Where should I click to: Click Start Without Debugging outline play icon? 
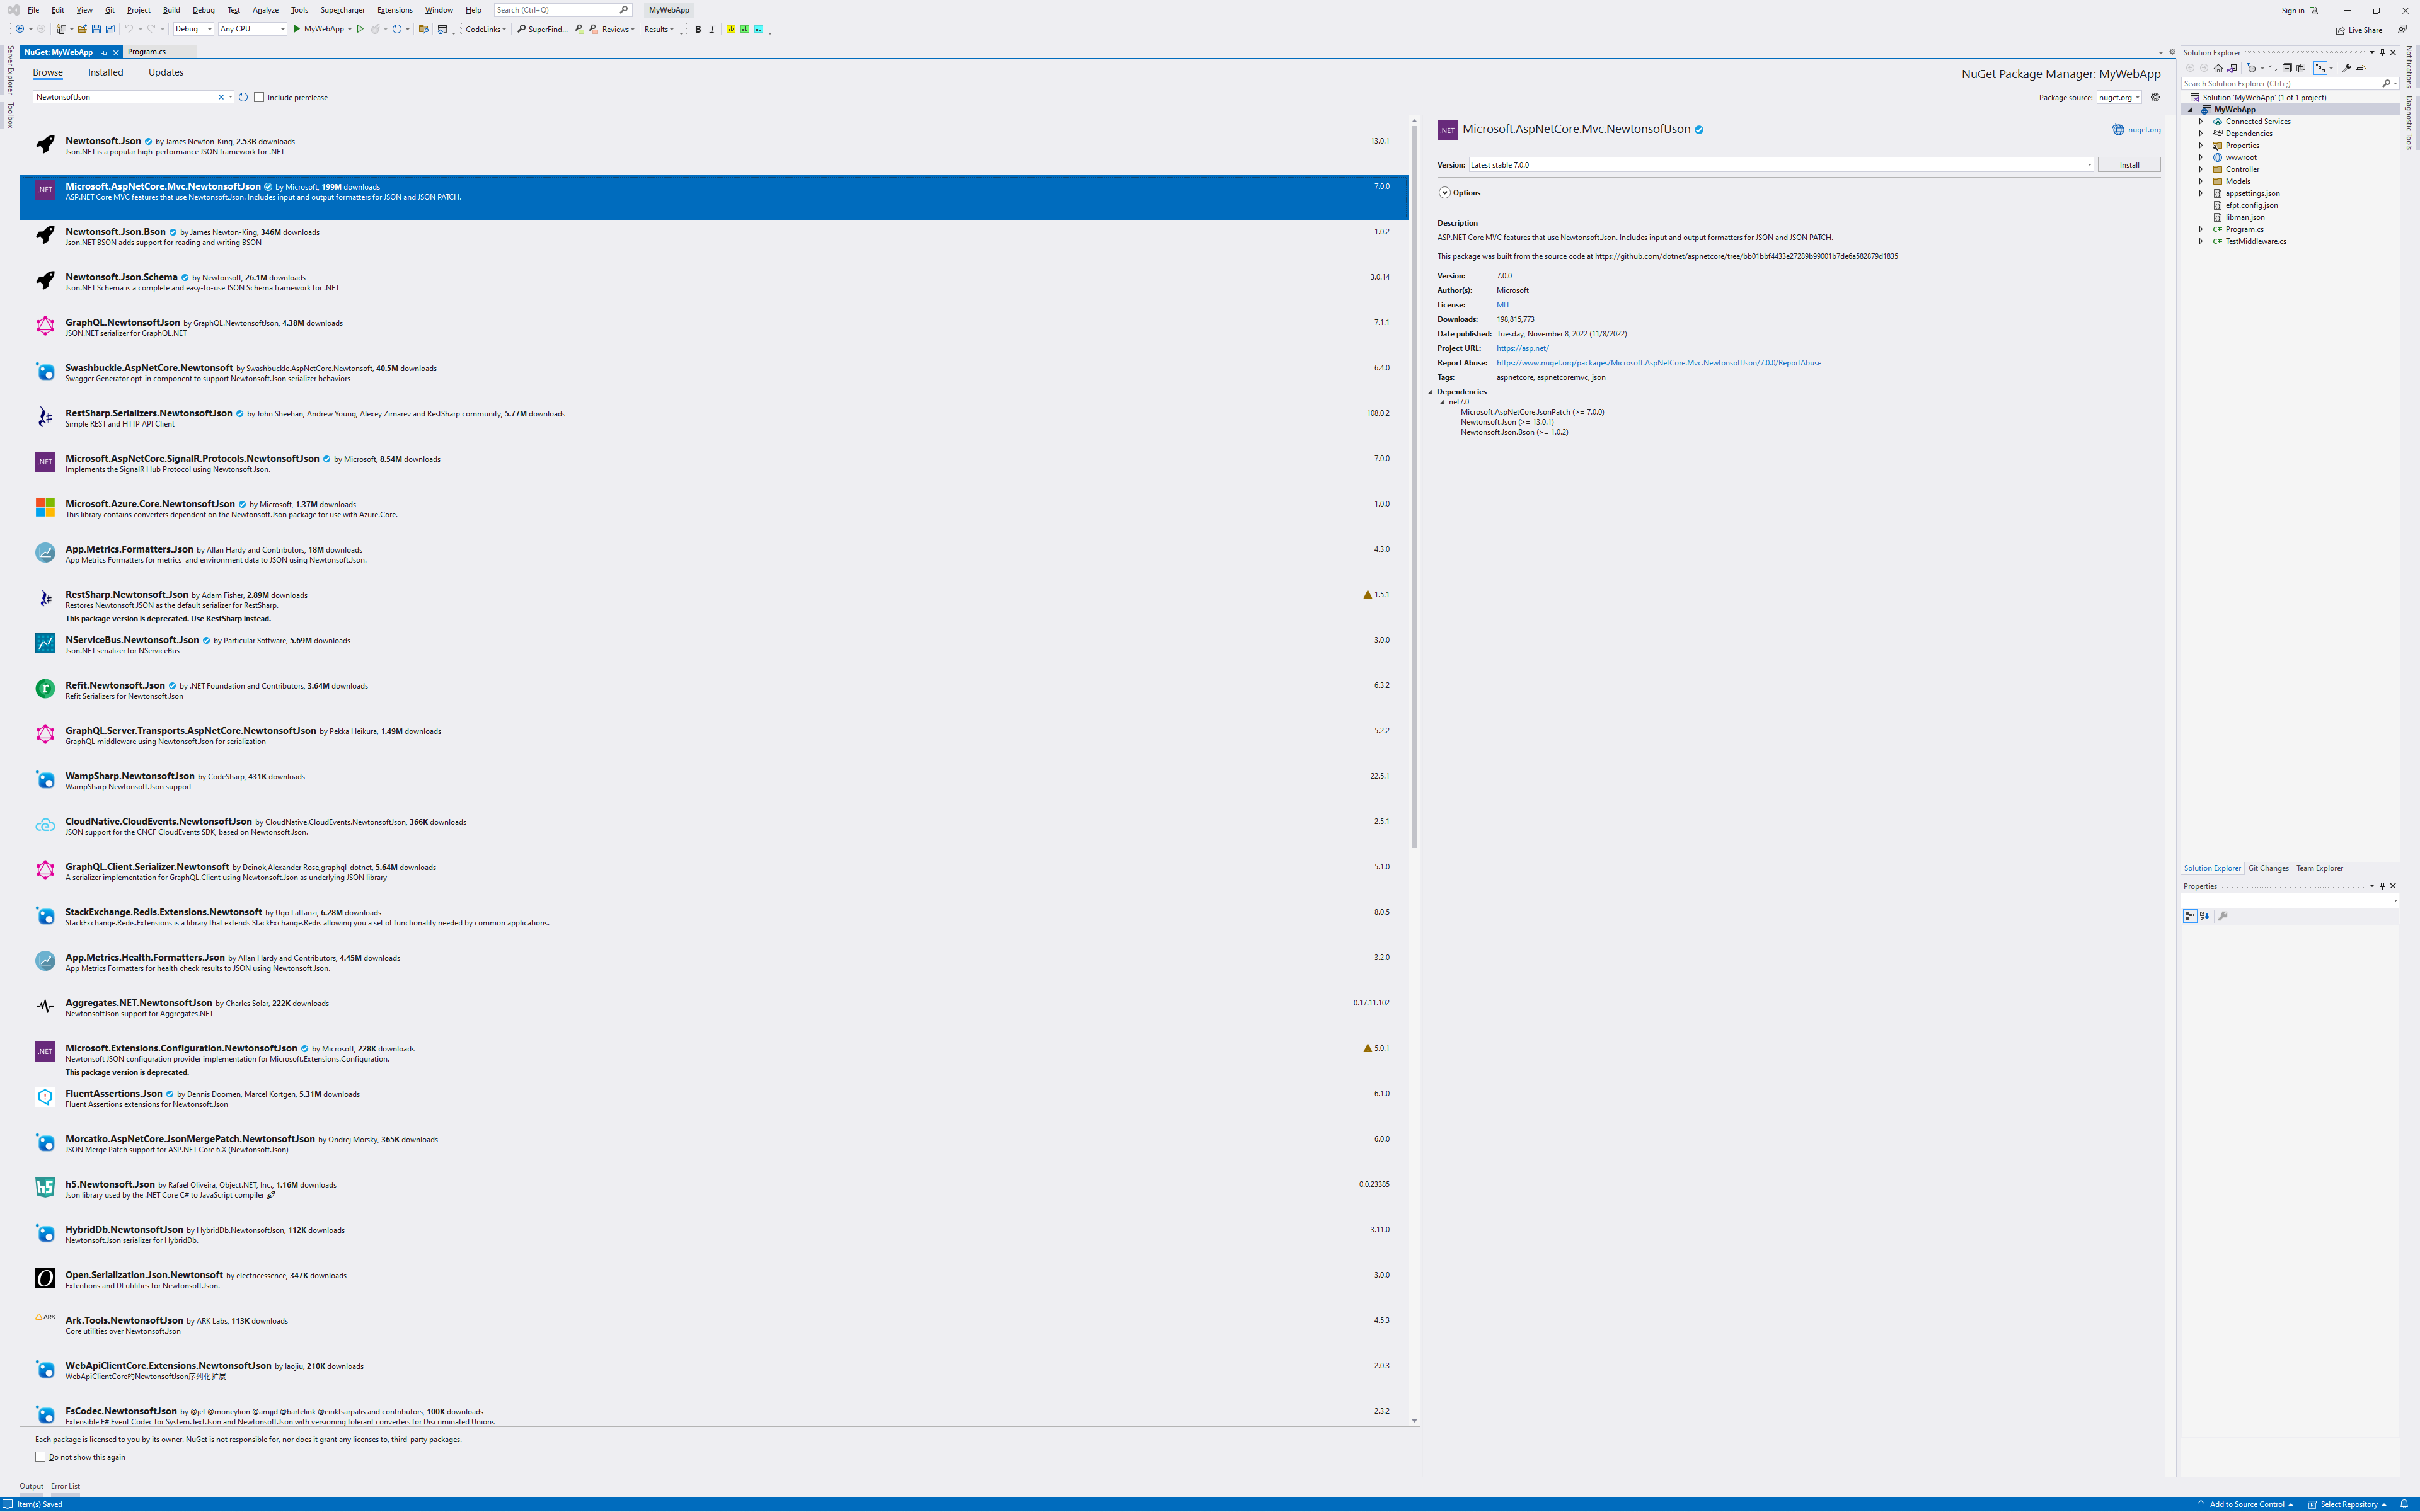(361, 29)
